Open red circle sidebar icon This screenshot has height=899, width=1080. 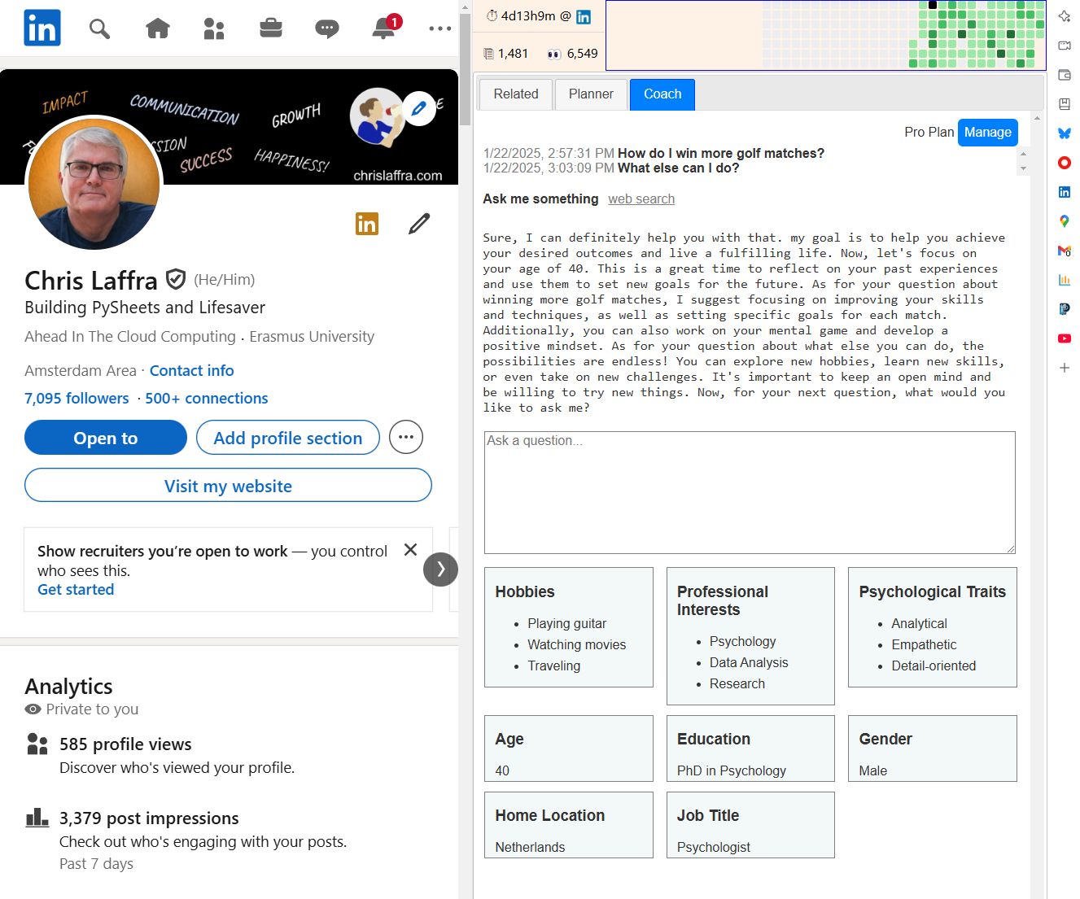click(1065, 163)
